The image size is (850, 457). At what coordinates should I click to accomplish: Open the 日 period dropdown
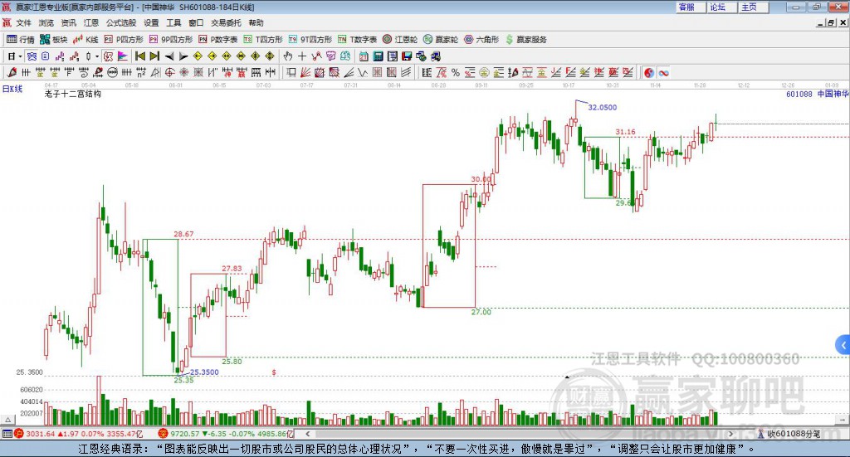click(x=15, y=56)
